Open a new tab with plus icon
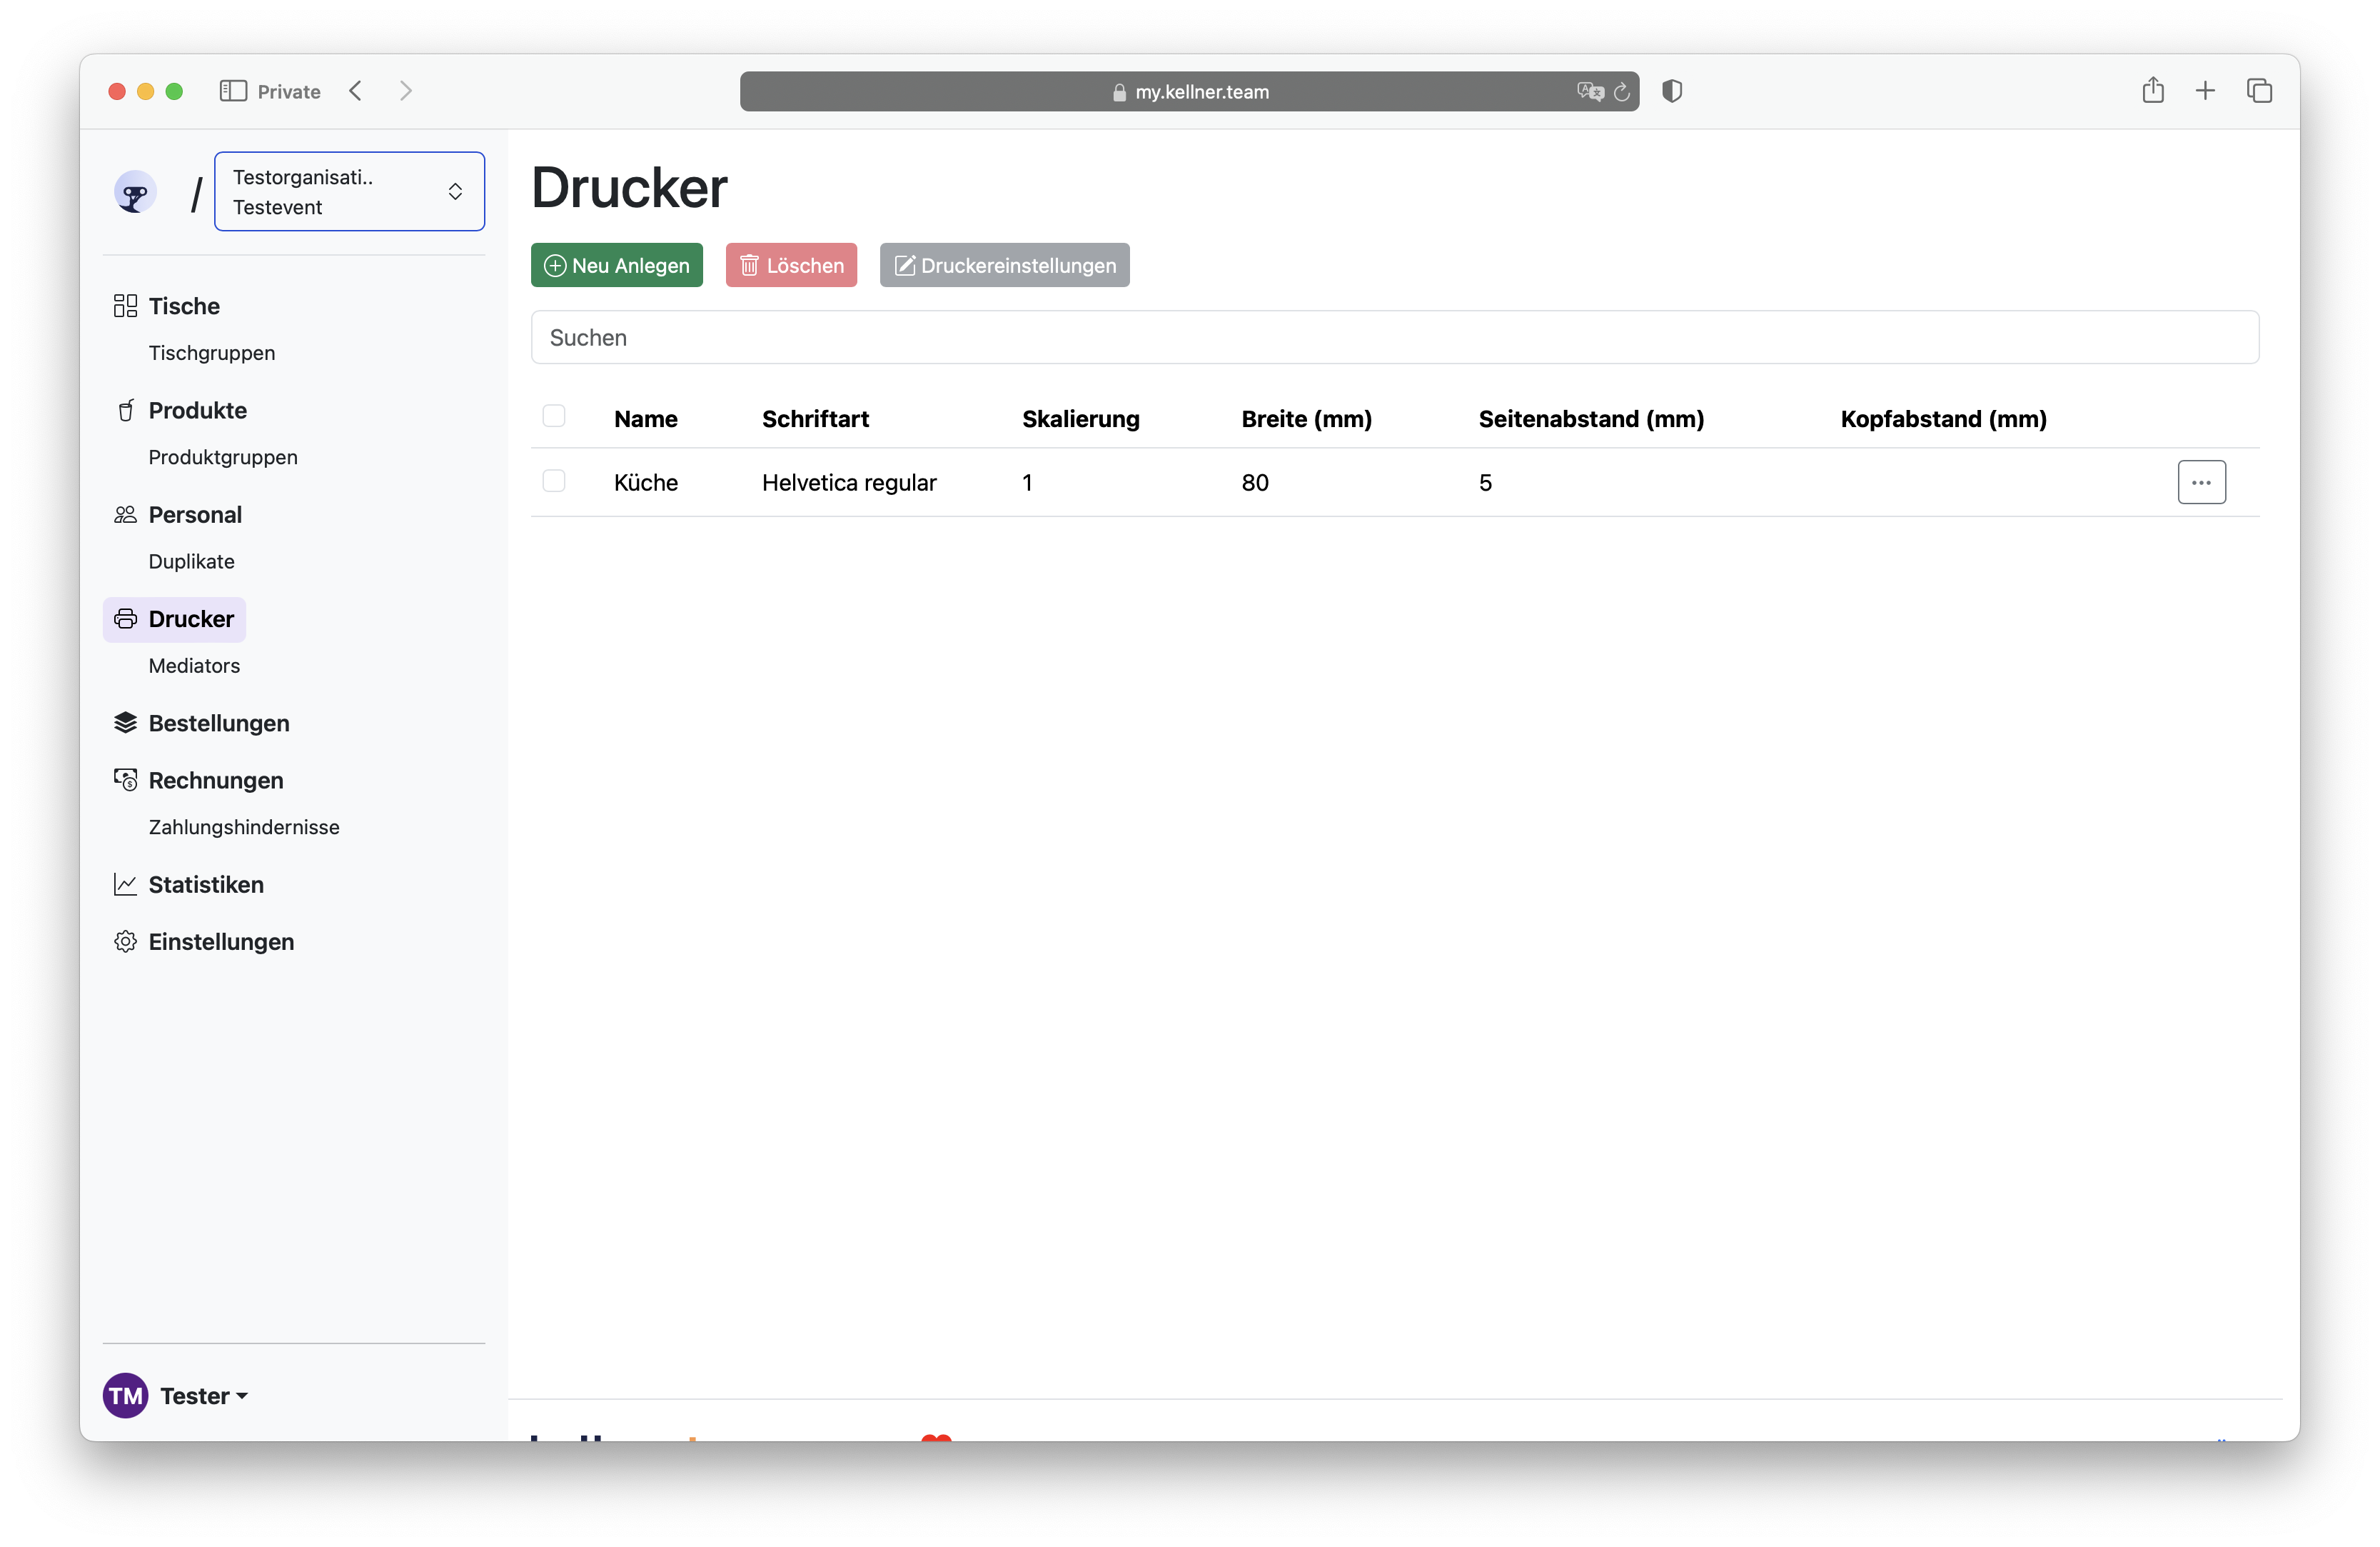Viewport: 2380px width, 1547px height. [2205, 91]
